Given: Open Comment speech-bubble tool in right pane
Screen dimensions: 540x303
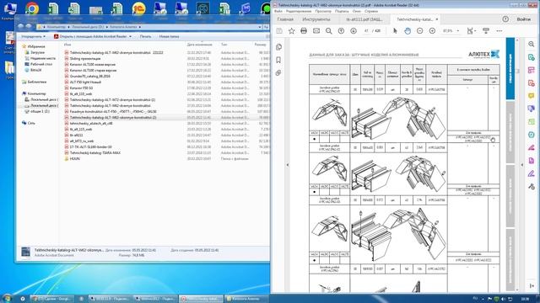Looking at the screenshot, I should pos(532,96).
